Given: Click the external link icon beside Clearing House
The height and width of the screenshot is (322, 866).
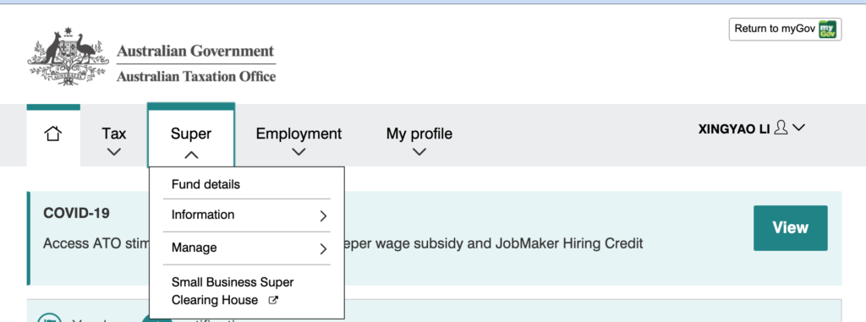Looking at the screenshot, I should click(x=273, y=301).
